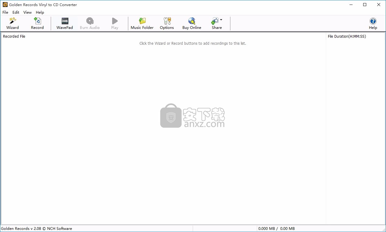386x232 pixels.
Task: Expand the Share dropdown arrow
Action: [x=221, y=20]
